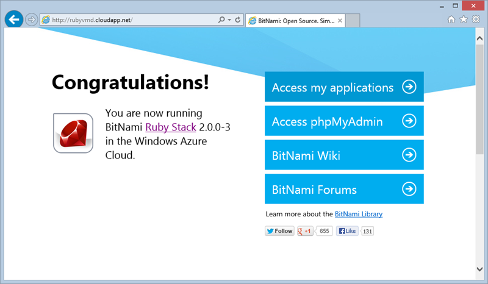Click the 131 Facebook like count

tap(367, 231)
